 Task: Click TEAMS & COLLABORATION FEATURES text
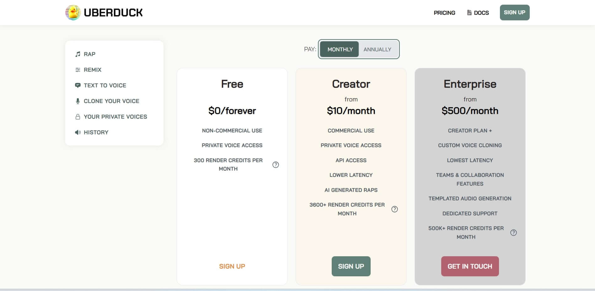[470, 179]
